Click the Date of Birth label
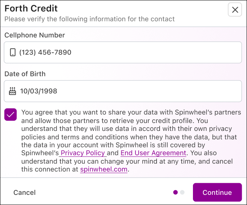Viewport: 247px width, 205px height. pos(25,74)
